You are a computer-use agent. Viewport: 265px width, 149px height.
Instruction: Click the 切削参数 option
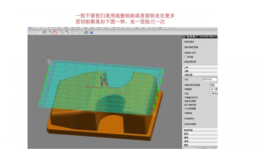[189, 113]
